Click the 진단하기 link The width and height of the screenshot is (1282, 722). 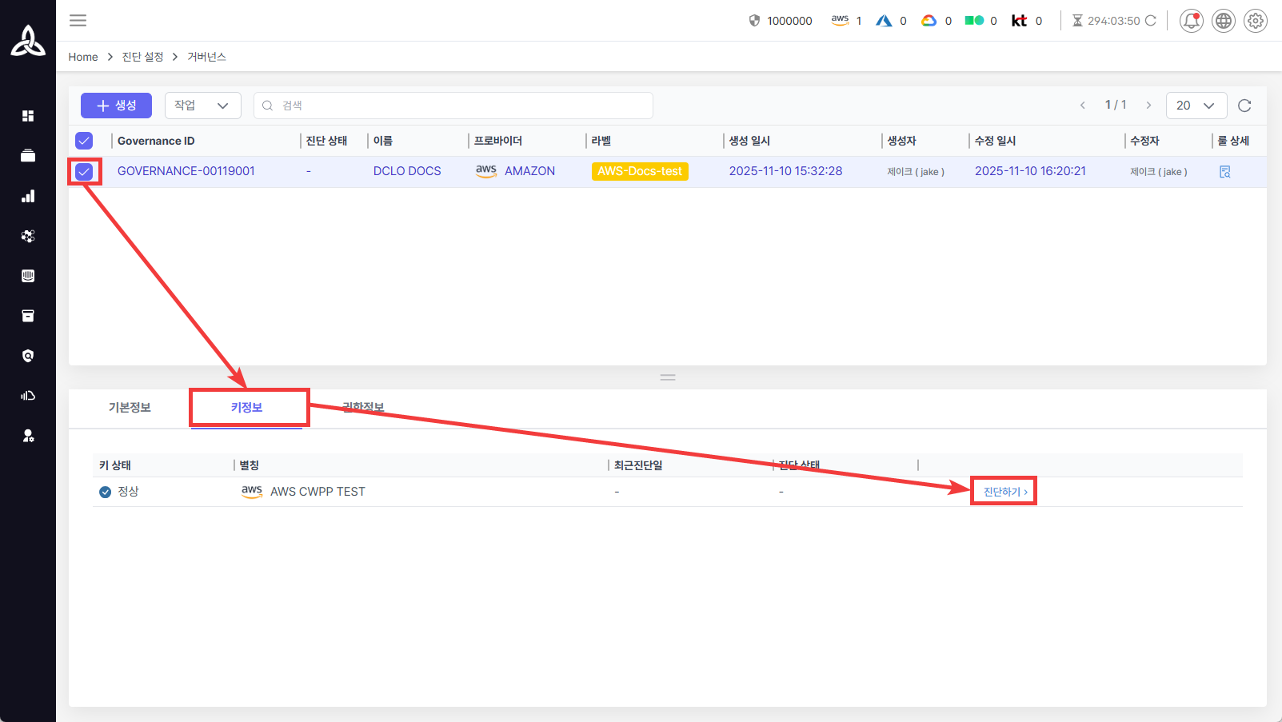(1004, 492)
